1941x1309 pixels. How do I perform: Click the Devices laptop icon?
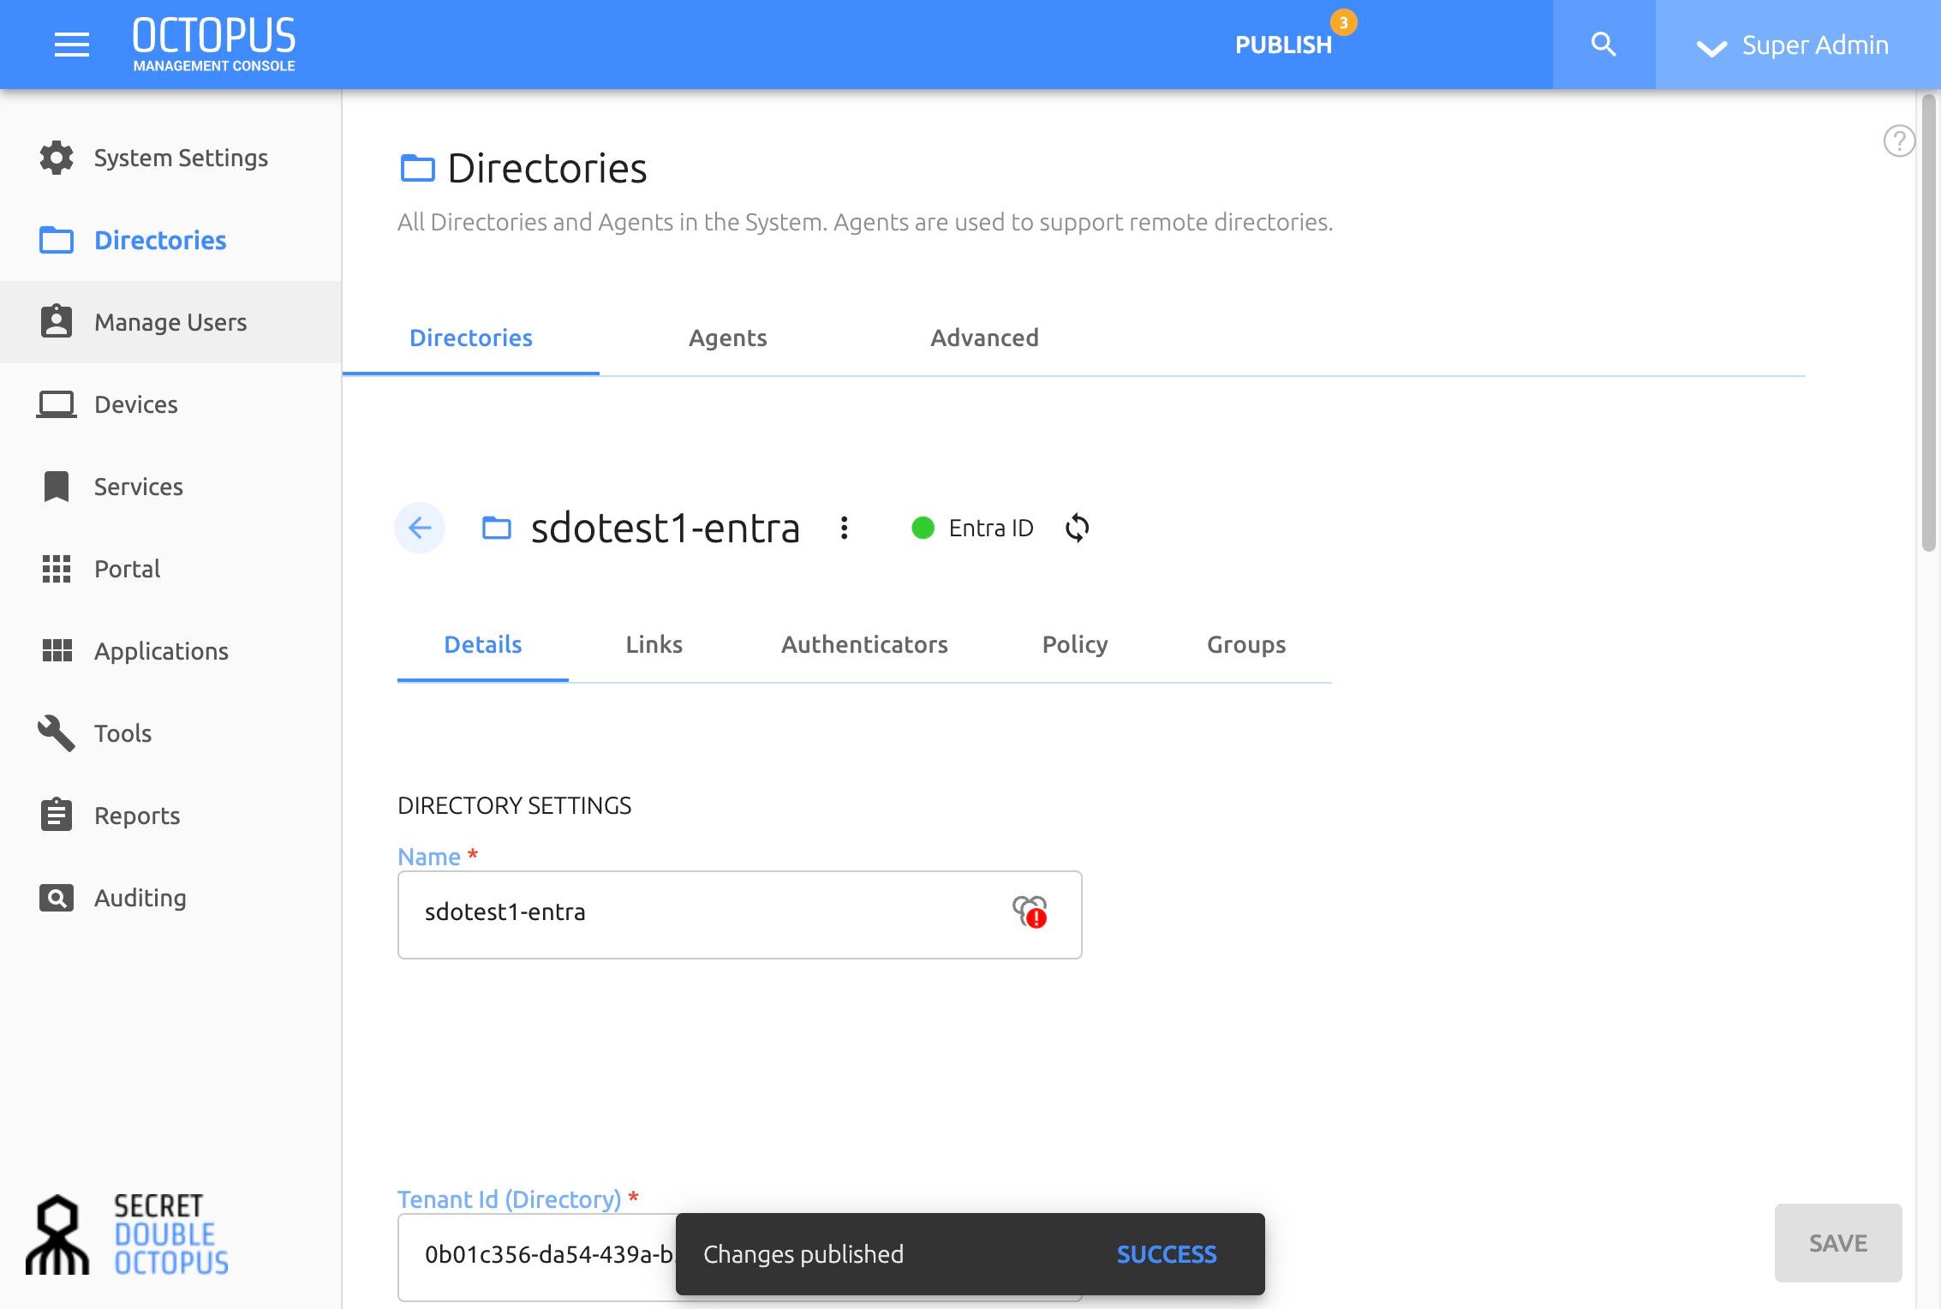[57, 404]
